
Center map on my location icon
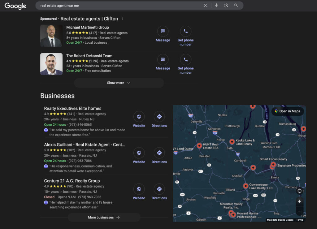[x=299, y=191]
